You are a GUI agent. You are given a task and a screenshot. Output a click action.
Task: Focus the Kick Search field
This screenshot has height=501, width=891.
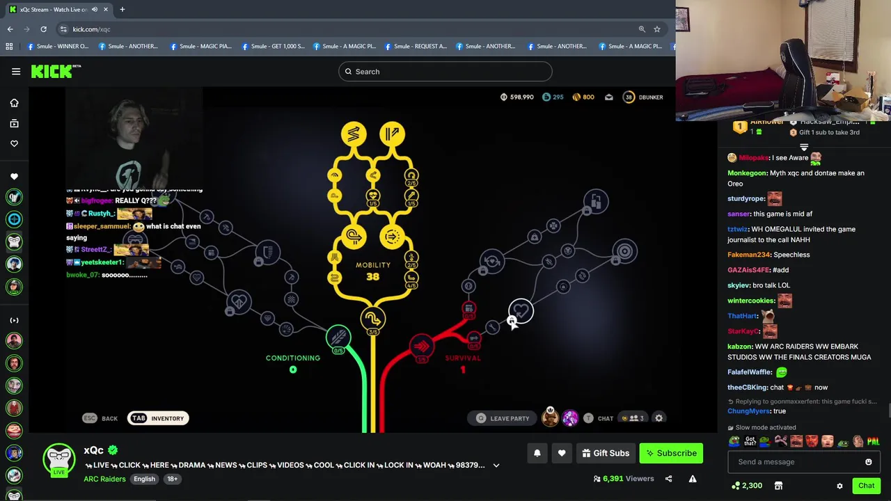(445, 71)
